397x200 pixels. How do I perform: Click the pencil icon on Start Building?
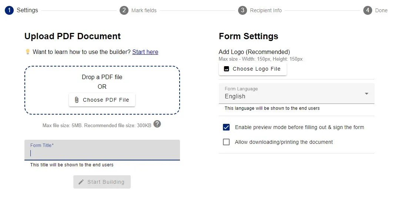(81, 182)
